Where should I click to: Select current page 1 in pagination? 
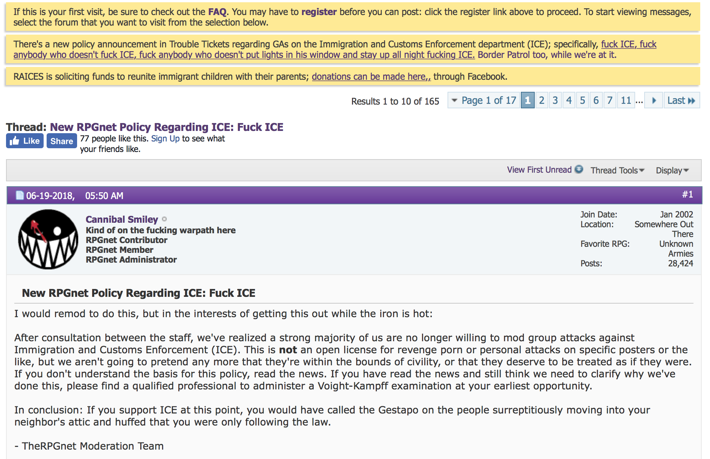pyautogui.click(x=528, y=100)
